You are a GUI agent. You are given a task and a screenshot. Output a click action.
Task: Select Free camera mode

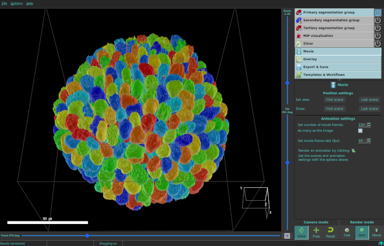[316, 232]
